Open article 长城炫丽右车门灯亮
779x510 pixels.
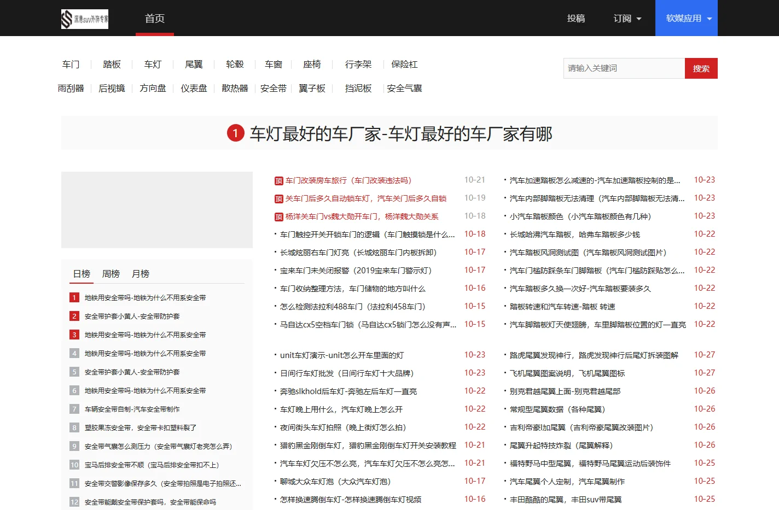tap(358, 253)
